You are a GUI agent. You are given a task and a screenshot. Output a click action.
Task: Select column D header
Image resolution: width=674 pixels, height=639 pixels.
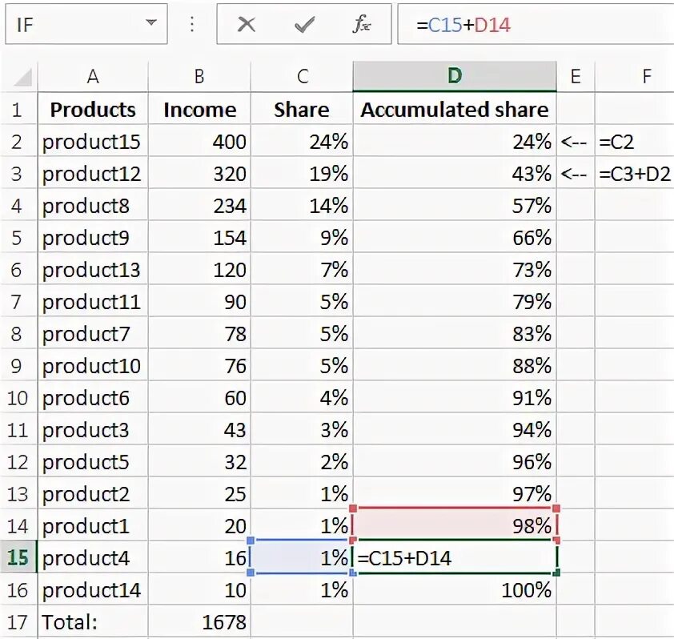(455, 76)
